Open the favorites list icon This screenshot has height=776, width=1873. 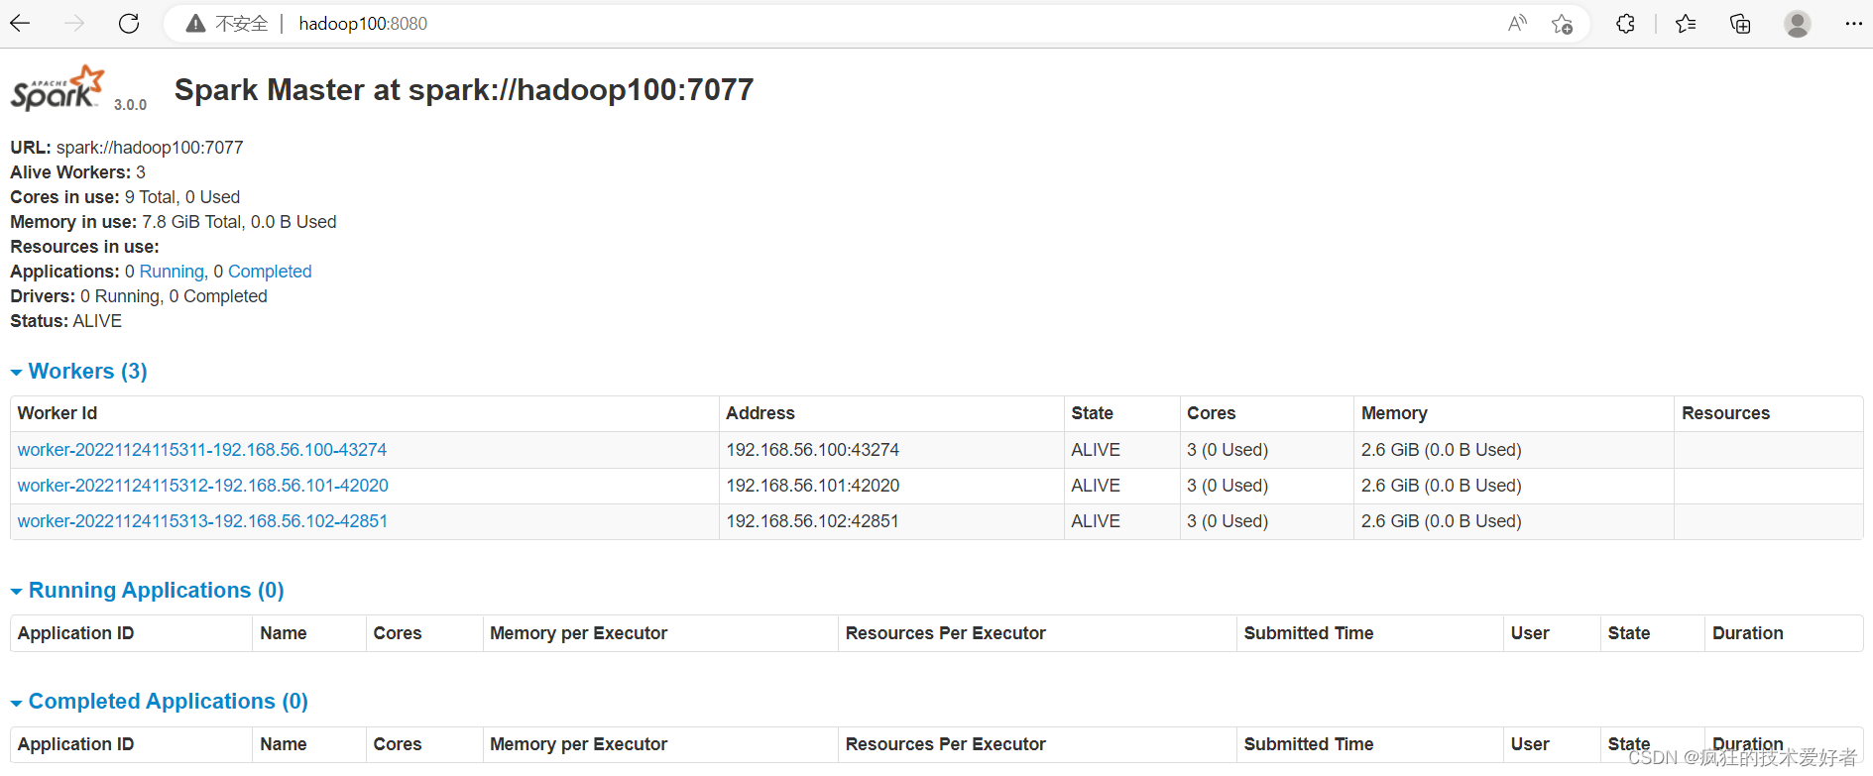(x=1686, y=24)
